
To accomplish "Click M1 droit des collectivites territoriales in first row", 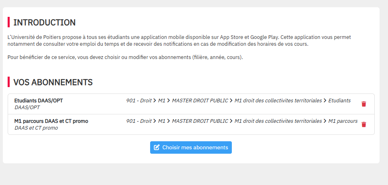I will point(278,101).
